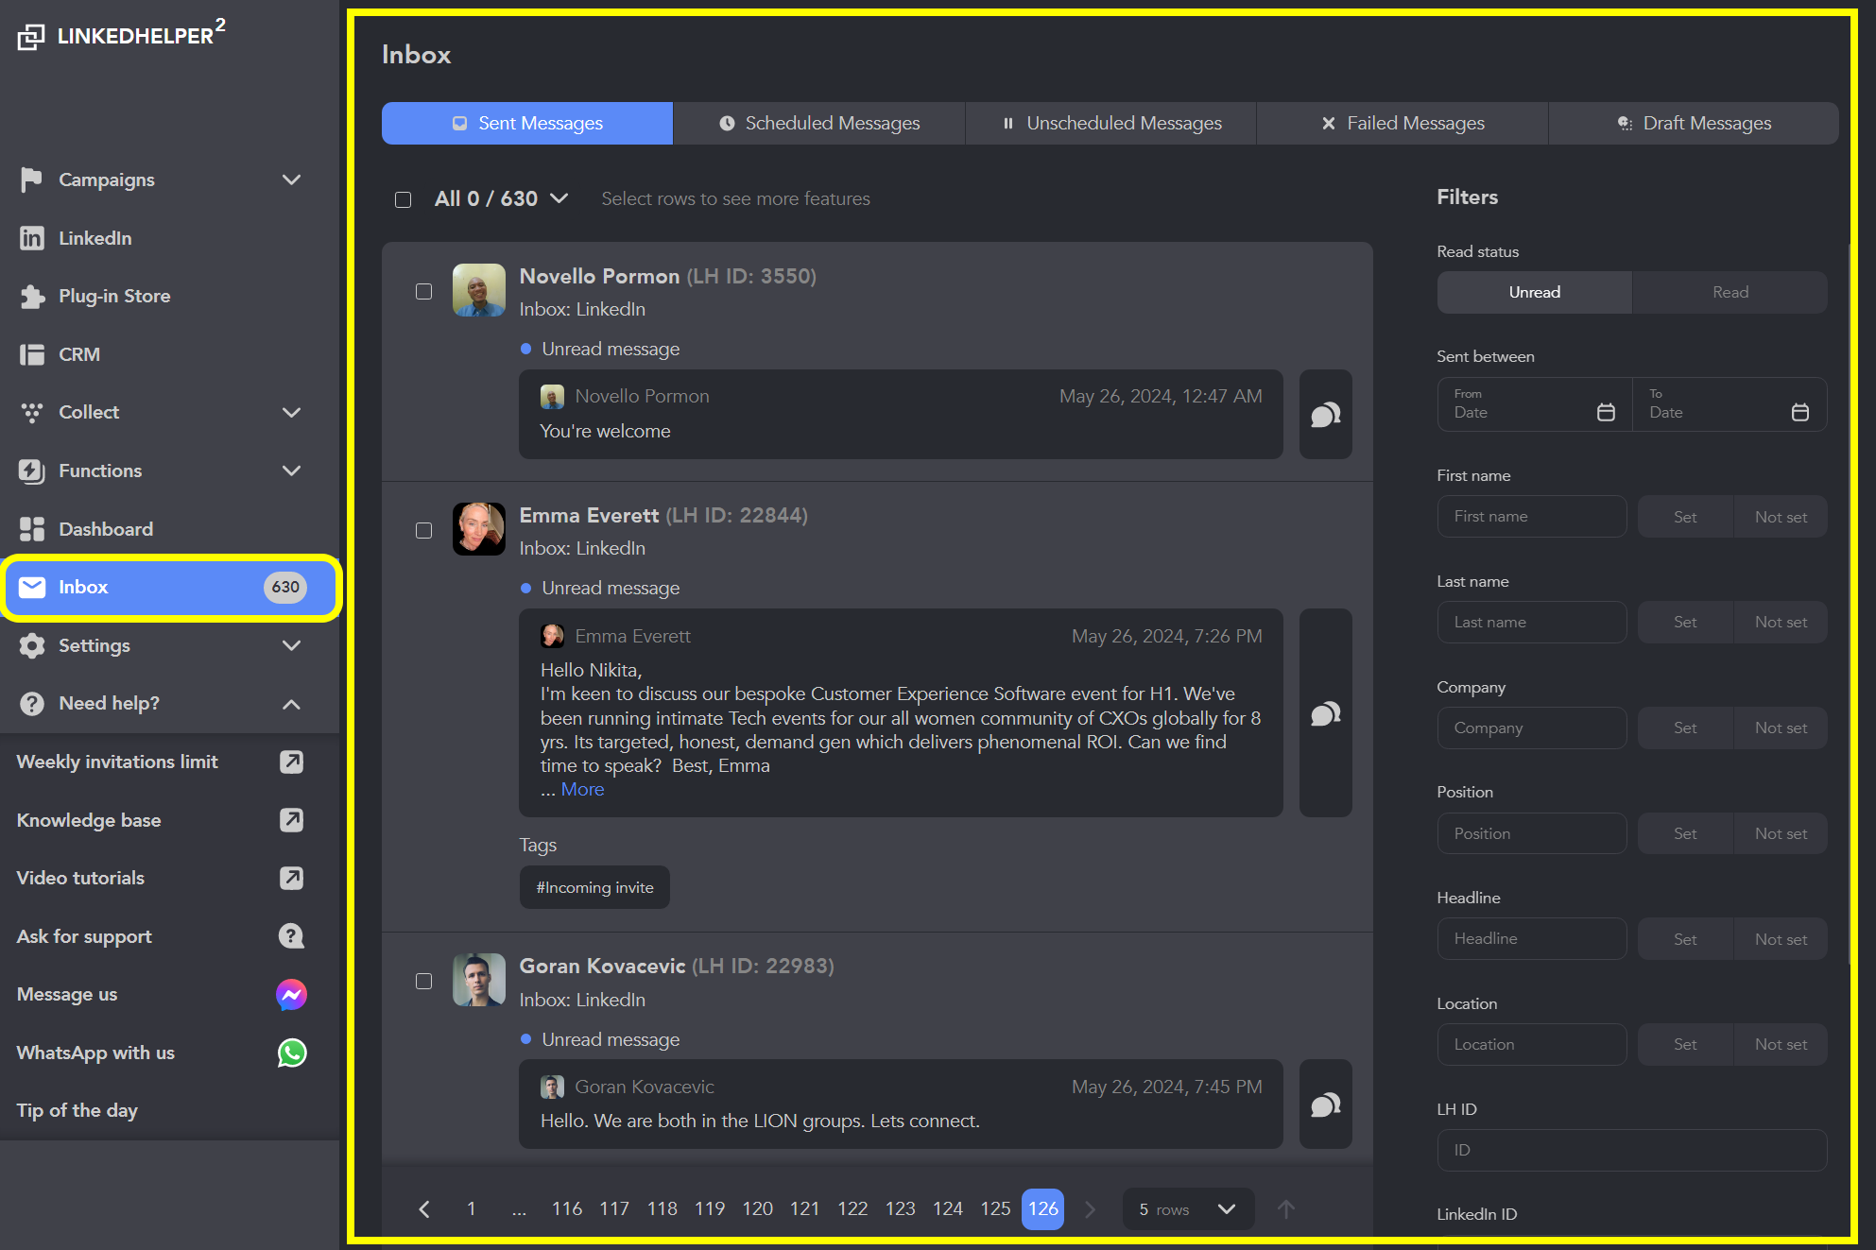Open the conversation icon beside Goran Kovacevic's message

1325,1104
